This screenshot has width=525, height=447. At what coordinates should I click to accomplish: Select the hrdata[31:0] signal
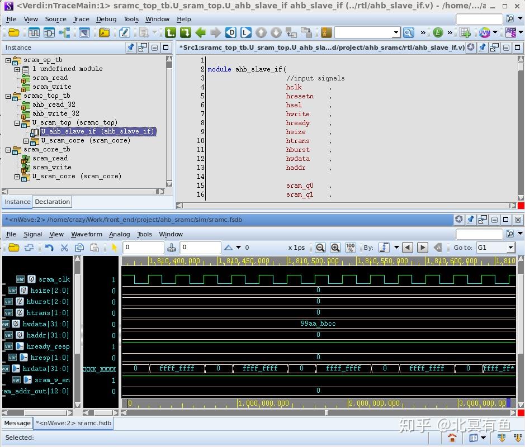[x=46, y=369]
